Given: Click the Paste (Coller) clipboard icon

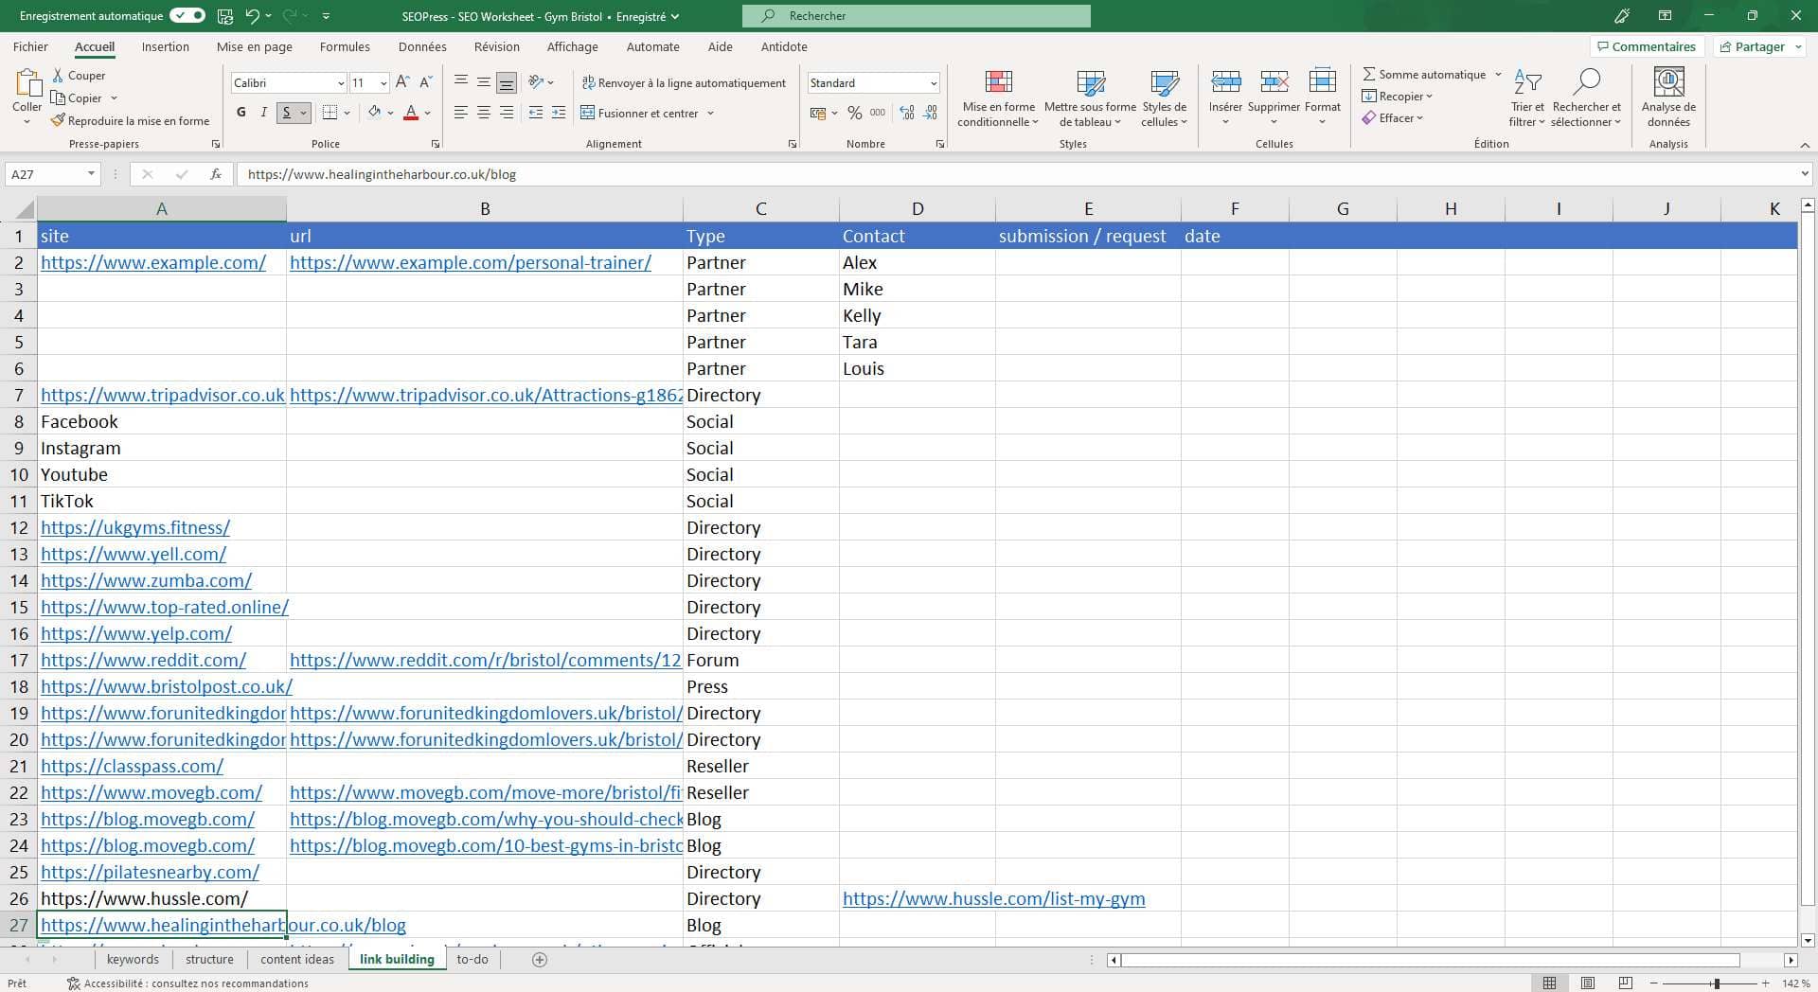Looking at the screenshot, I should pos(27,83).
